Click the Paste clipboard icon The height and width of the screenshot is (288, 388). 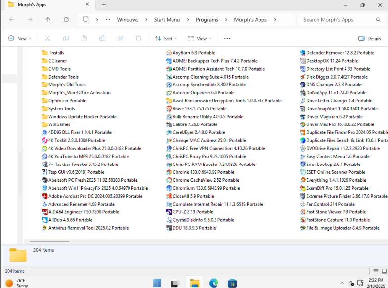[x=84, y=39]
